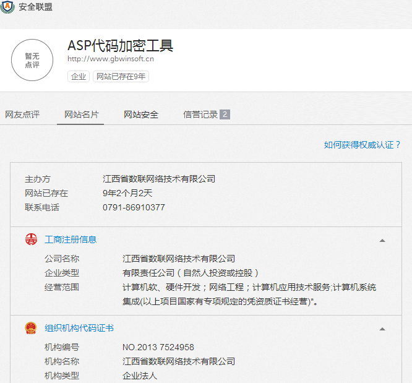
Task: Click the 安全联盟 shield logo icon
Action: pos(7,7)
